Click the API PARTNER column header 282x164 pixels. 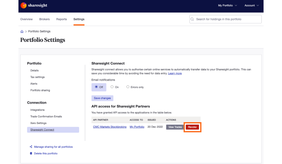tap(101, 120)
